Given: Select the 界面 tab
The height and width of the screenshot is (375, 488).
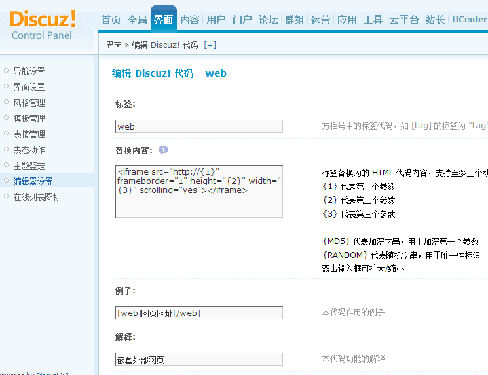Looking at the screenshot, I should click(x=164, y=19).
